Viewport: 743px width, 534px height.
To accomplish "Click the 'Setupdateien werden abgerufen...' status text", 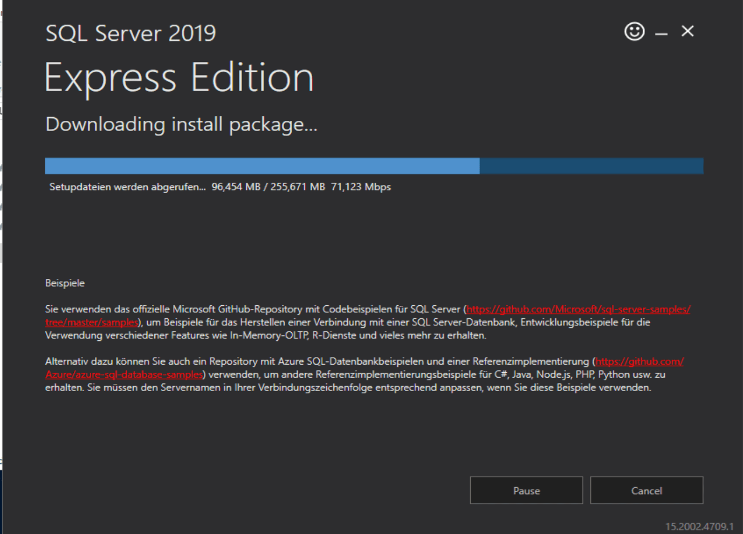I will pyautogui.click(x=128, y=187).
